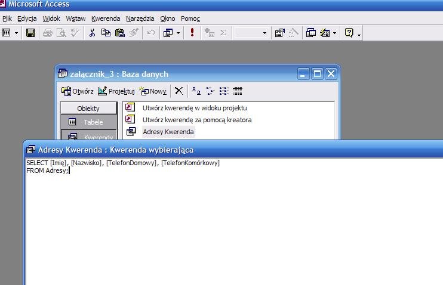Select Utwórz kwerendę w widoku projektu
443x285 pixels.
pyautogui.click(x=195, y=108)
